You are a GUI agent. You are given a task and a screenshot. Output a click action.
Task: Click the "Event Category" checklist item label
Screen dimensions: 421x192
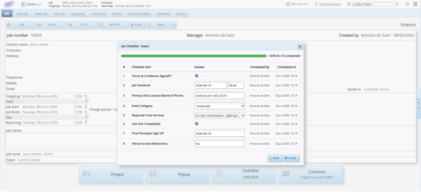coord(142,106)
